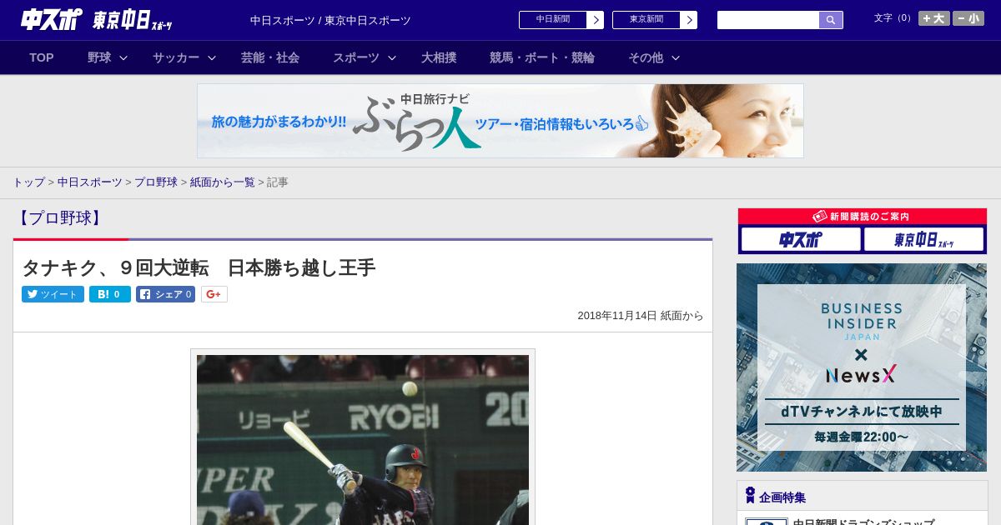Open the 中日新聞 link button
1001x525 pixels.
(553, 20)
